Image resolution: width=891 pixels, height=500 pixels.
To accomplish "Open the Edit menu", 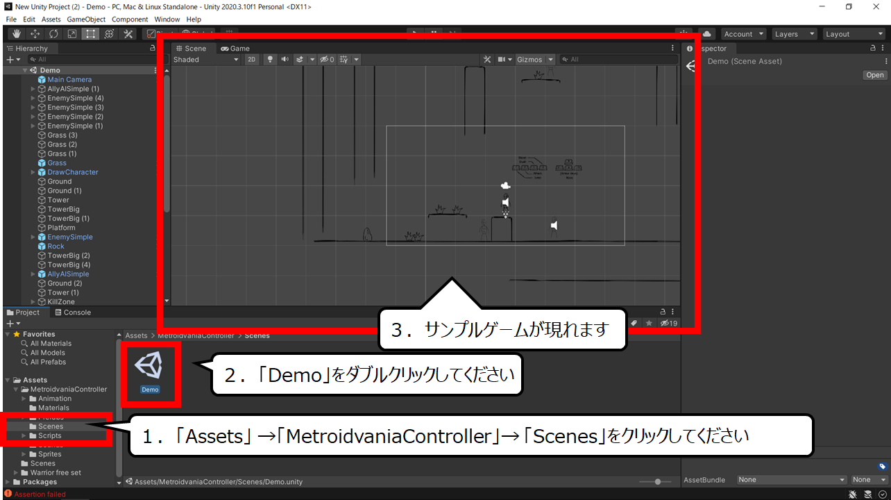I will click(29, 19).
